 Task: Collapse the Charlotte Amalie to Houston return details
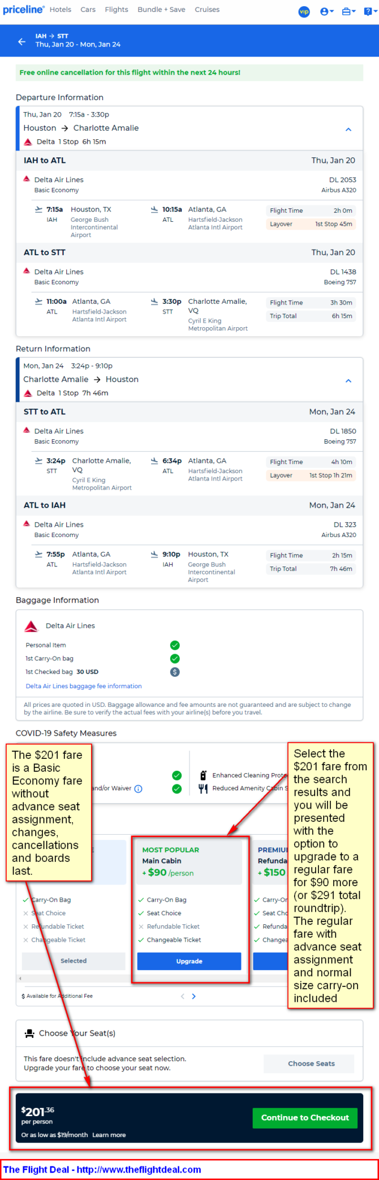tap(348, 381)
